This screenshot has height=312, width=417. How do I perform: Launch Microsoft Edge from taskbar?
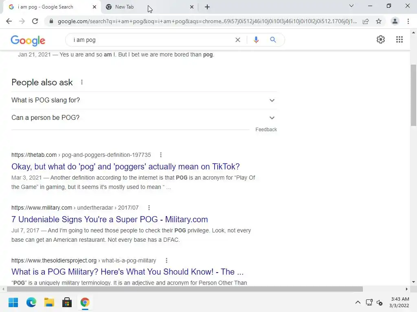31,302
